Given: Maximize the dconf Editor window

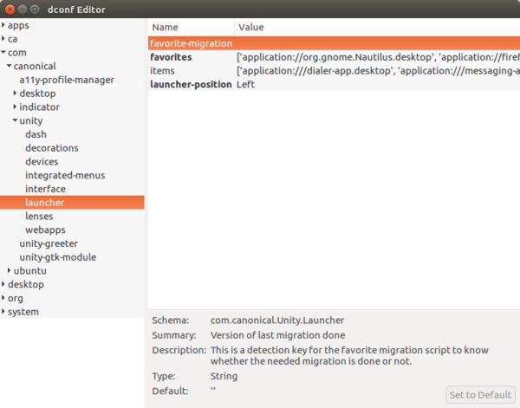Looking at the screenshot, I should (35, 10).
